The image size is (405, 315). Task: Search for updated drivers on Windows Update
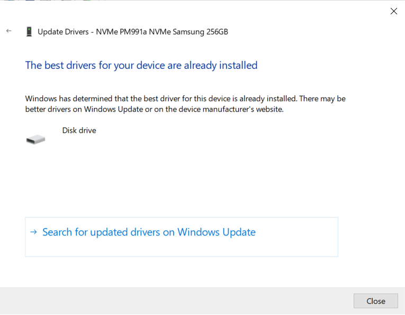181,237
